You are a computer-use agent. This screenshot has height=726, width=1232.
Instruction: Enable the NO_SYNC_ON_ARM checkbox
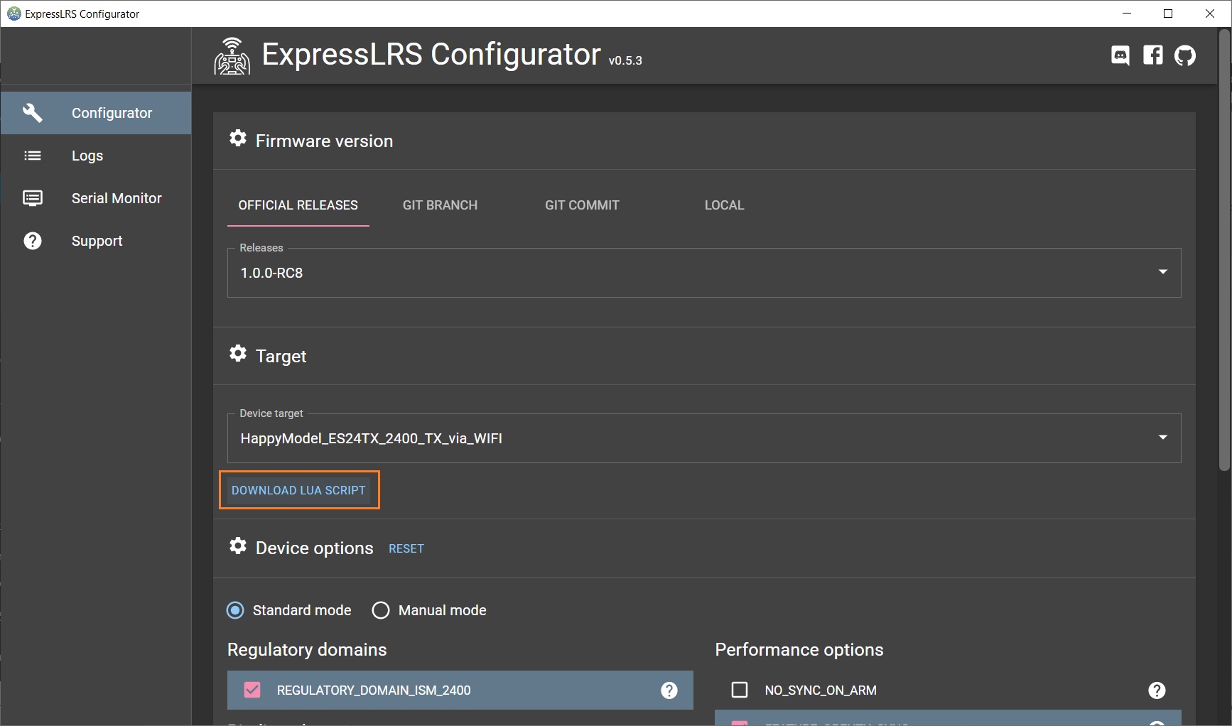coord(740,690)
